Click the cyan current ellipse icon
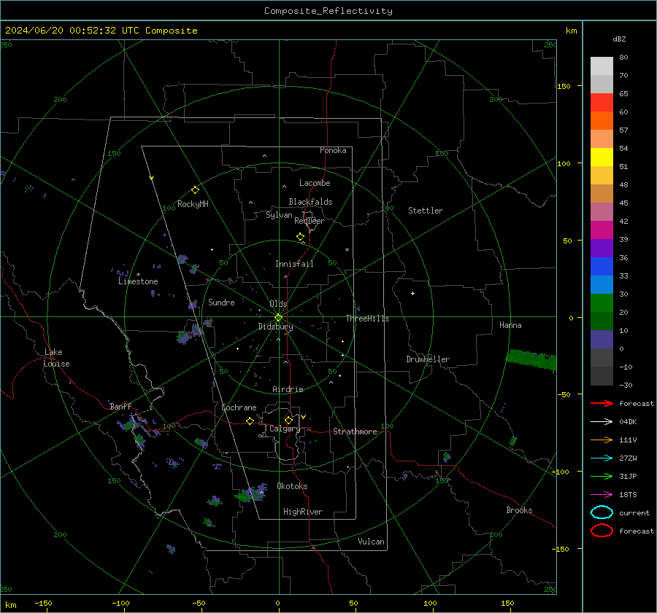657x613 pixels. [602, 512]
